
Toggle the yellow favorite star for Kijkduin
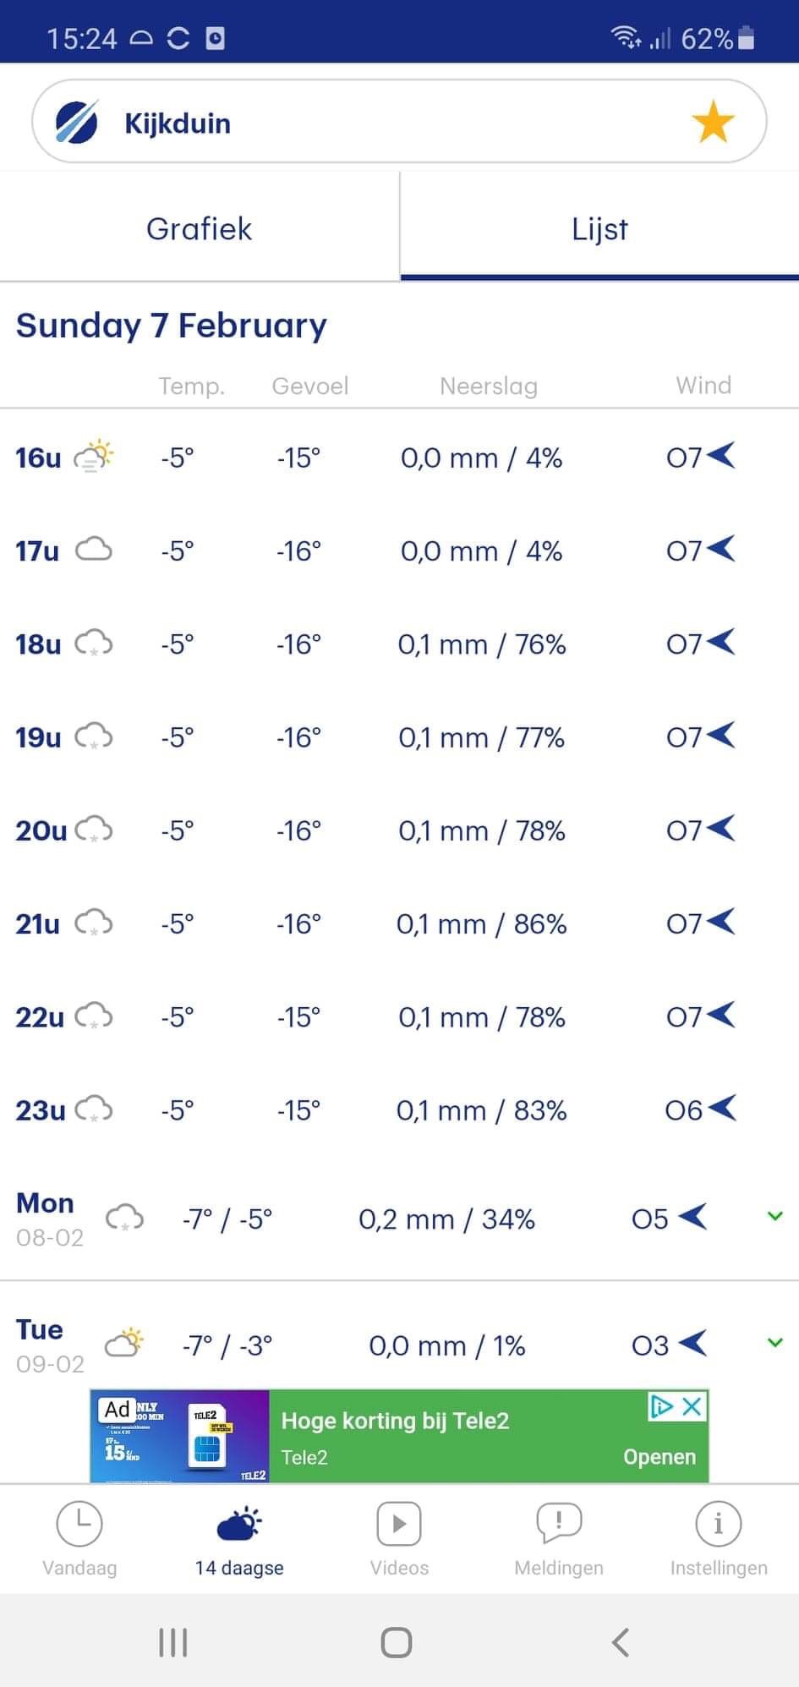click(x=713, y=122)
